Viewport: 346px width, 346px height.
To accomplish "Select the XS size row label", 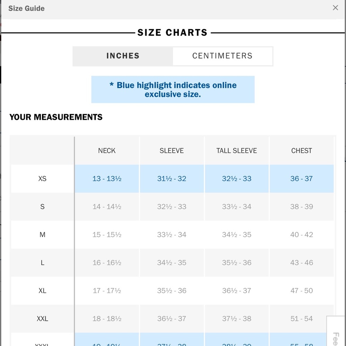I will (42, 179).
